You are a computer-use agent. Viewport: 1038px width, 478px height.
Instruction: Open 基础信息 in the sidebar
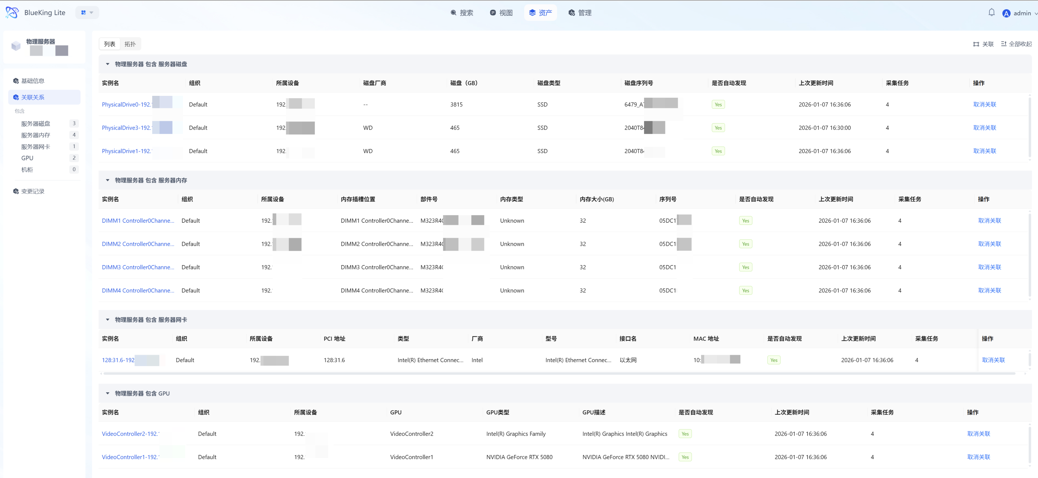pos(33,80)
